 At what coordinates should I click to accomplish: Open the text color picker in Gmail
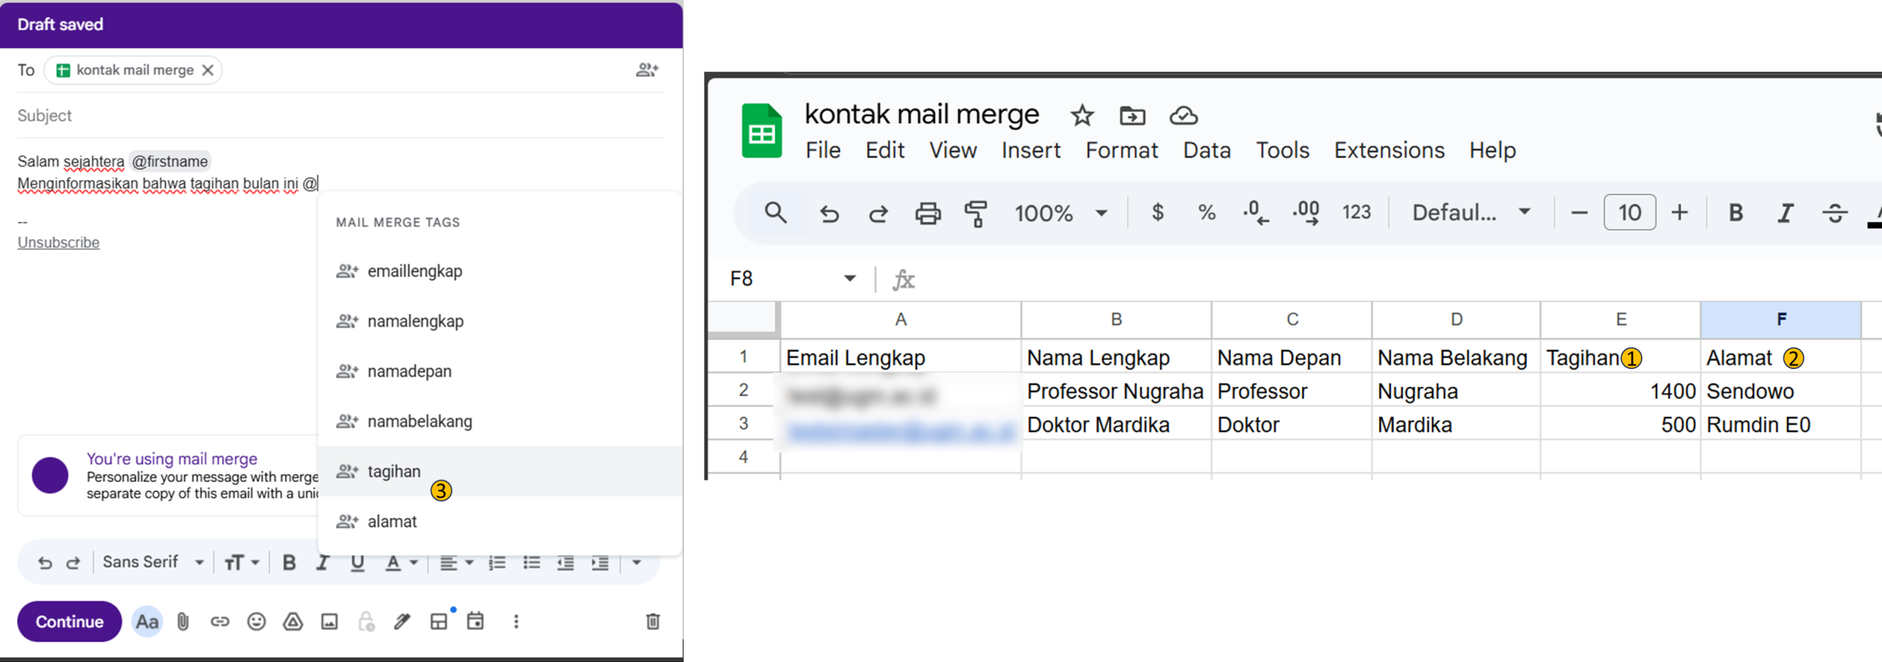coord(401,563)
